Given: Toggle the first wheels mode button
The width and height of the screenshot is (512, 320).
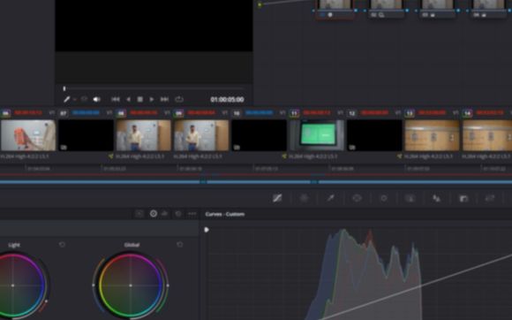Looking at the screenshot, I should [x=139, y=214].
